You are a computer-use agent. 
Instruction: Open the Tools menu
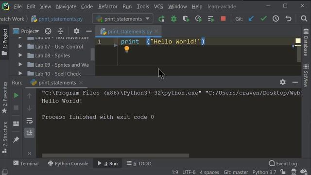[143, 6]
